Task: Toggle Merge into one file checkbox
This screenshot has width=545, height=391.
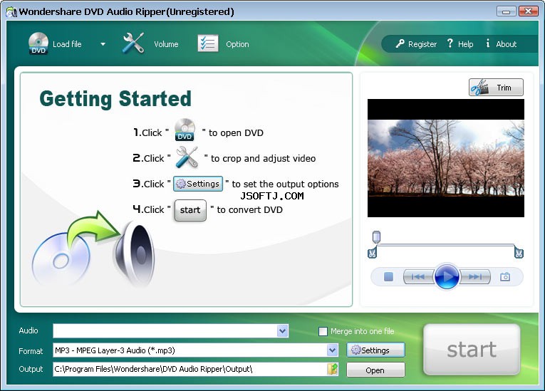Action: [x=323, y=331]
